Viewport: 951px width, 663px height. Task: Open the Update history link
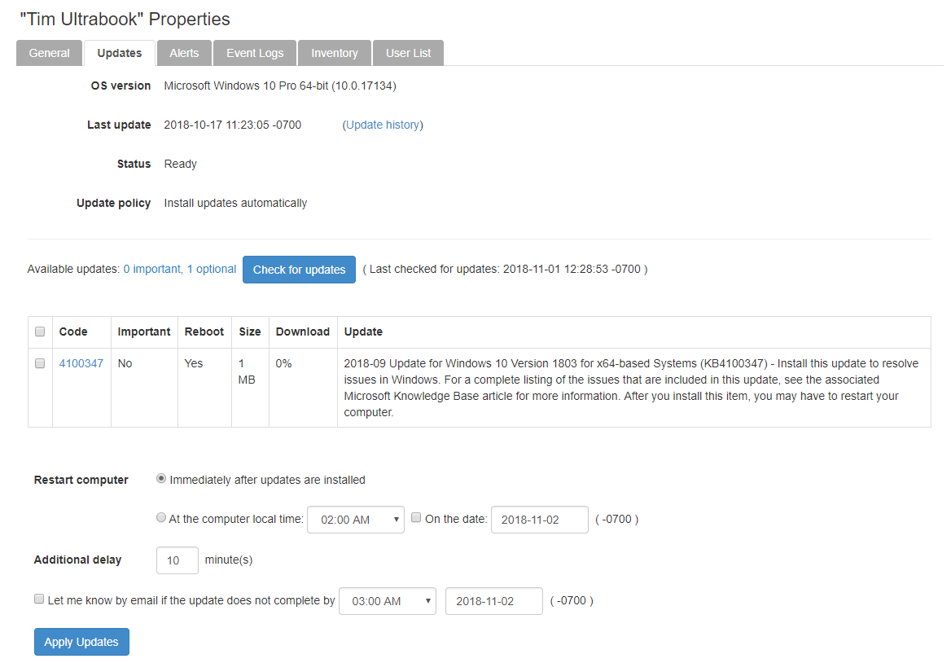coord(383,125)
